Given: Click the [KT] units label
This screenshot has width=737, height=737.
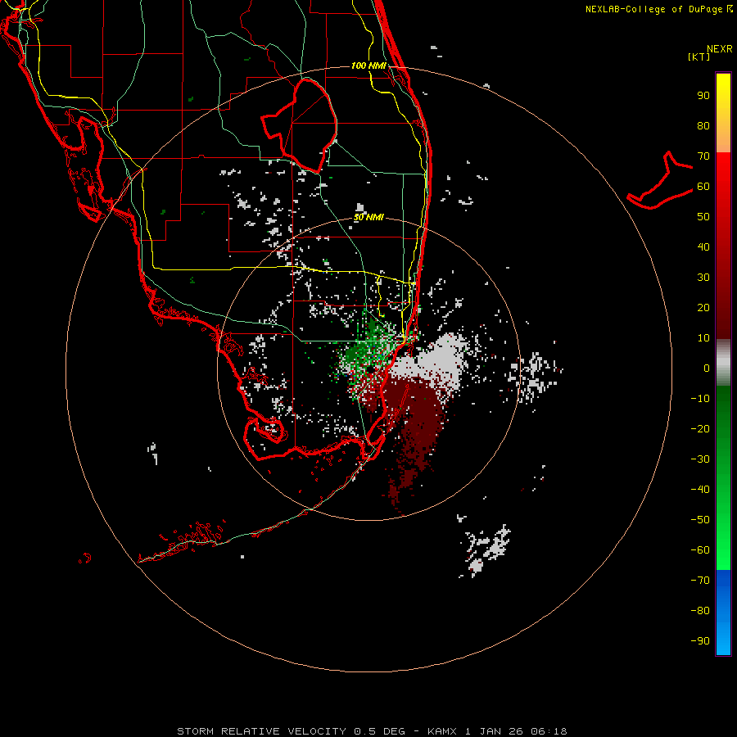Looking at the screenshot, I should pos(699,57).
